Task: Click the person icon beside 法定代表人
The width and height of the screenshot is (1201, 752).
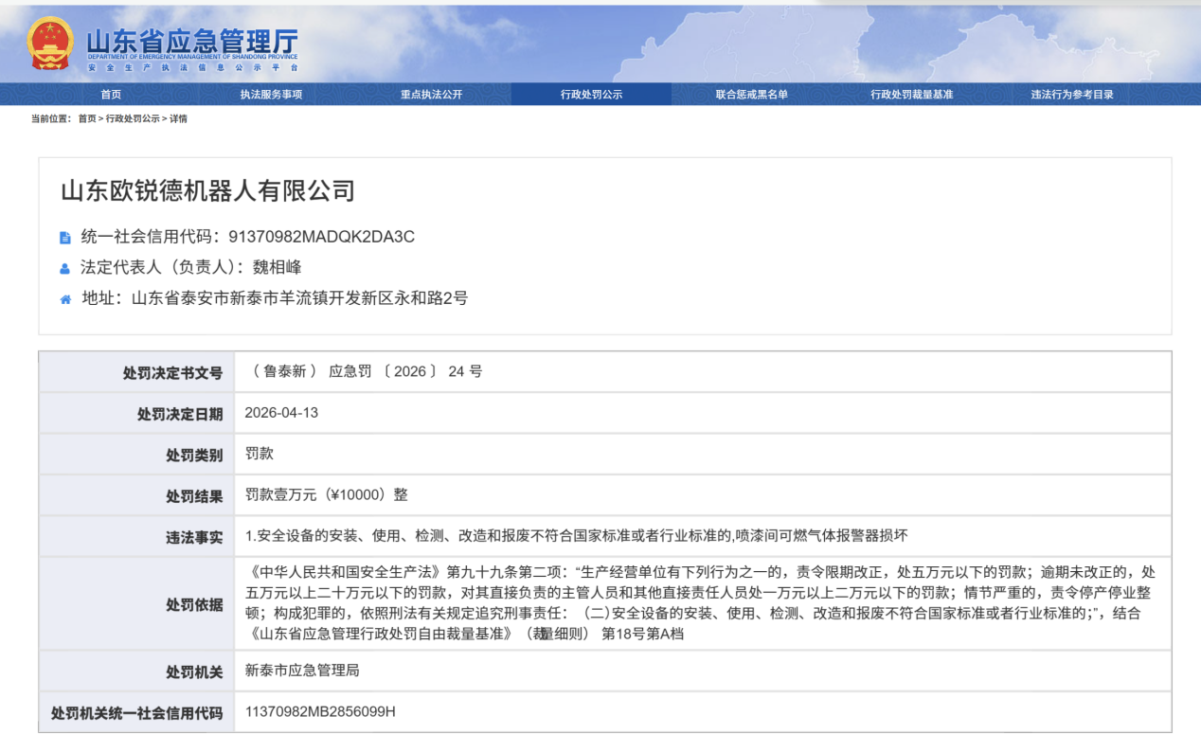Action: (65, 268)
